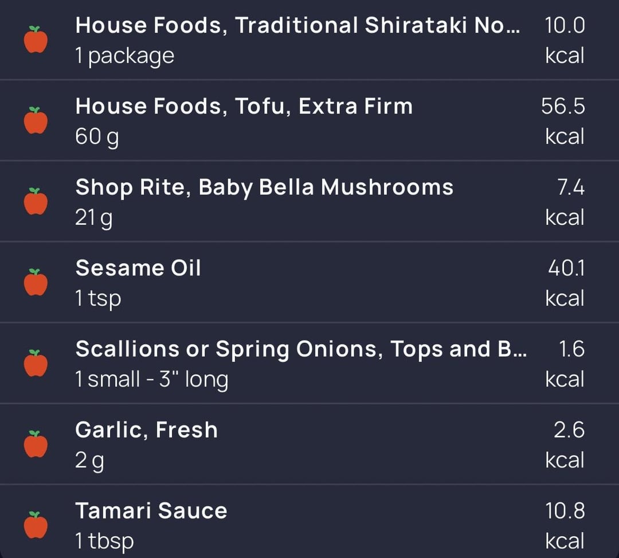The image size is (619, 558).
Task: Tap the apple icon beside Scallions entry
Action: (x=36, y=364)
